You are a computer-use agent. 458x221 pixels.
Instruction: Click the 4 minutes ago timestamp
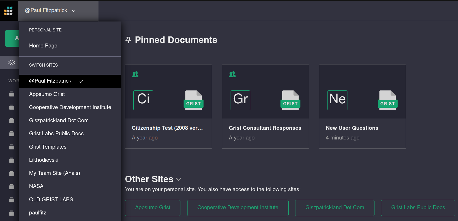343,138
